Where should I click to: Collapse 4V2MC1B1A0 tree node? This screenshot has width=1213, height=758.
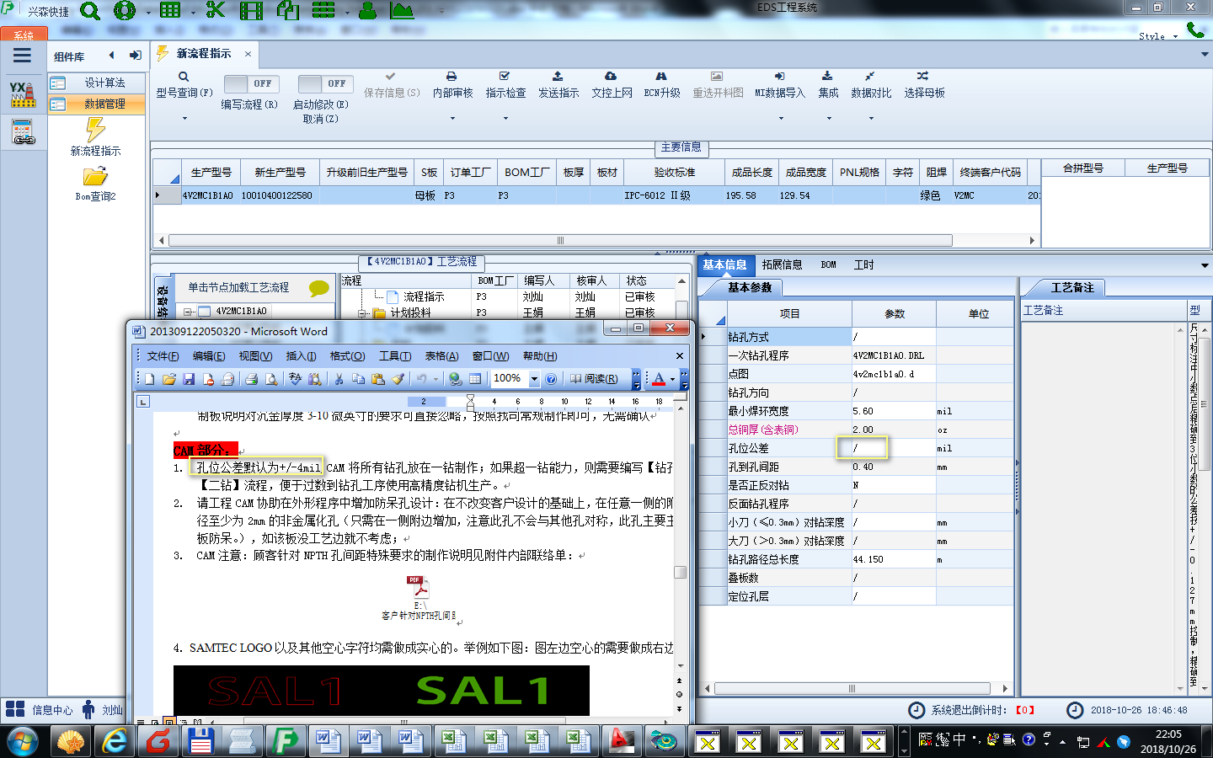pos(189,311)
